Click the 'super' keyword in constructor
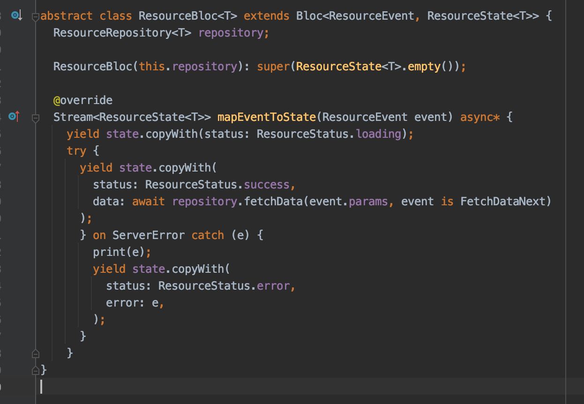 pyautogui.click(x=273, y=67)
